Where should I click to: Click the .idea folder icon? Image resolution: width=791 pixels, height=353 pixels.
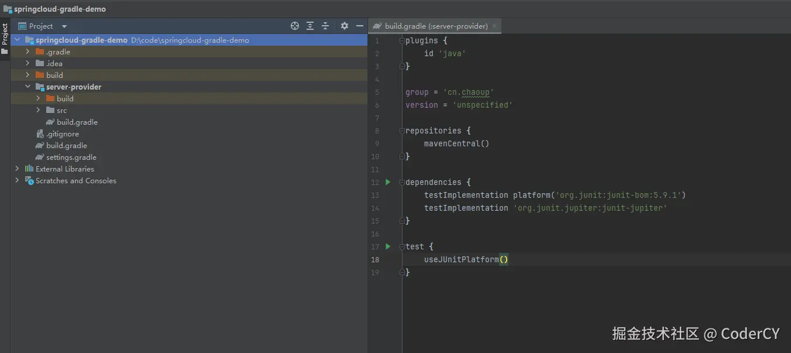click(x=40, y=63)
